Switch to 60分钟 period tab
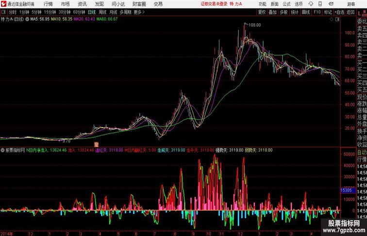Viewport: 367px width, 236px height. point(79,12)
